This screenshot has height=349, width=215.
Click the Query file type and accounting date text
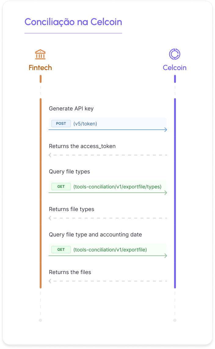(95, 235)
